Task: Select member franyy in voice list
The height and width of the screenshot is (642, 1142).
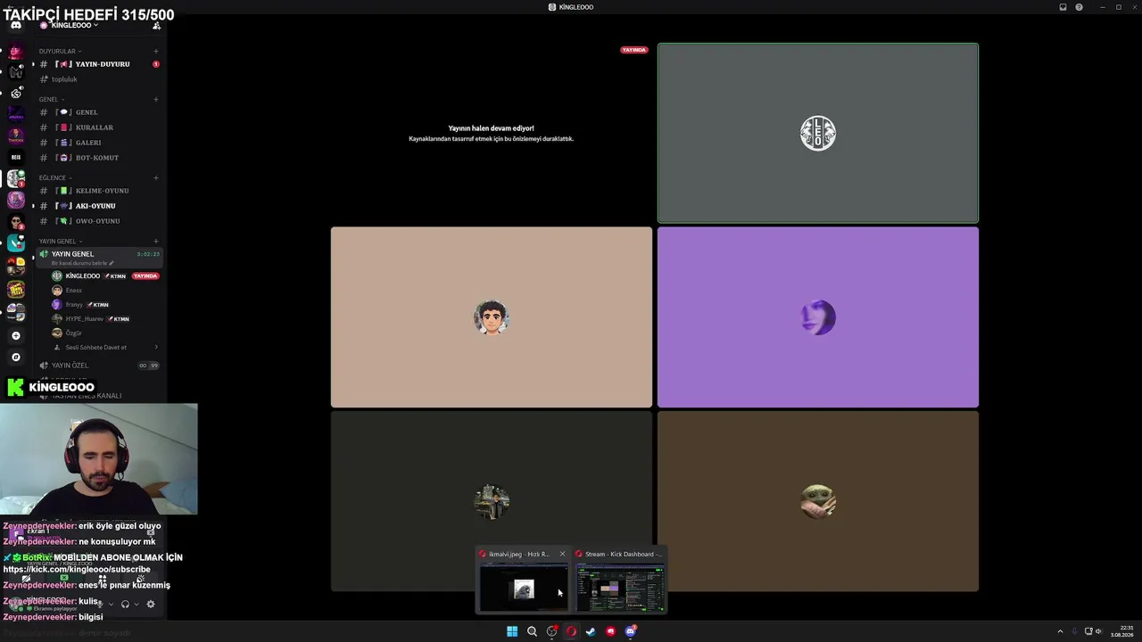Action: tap(105, 305)
